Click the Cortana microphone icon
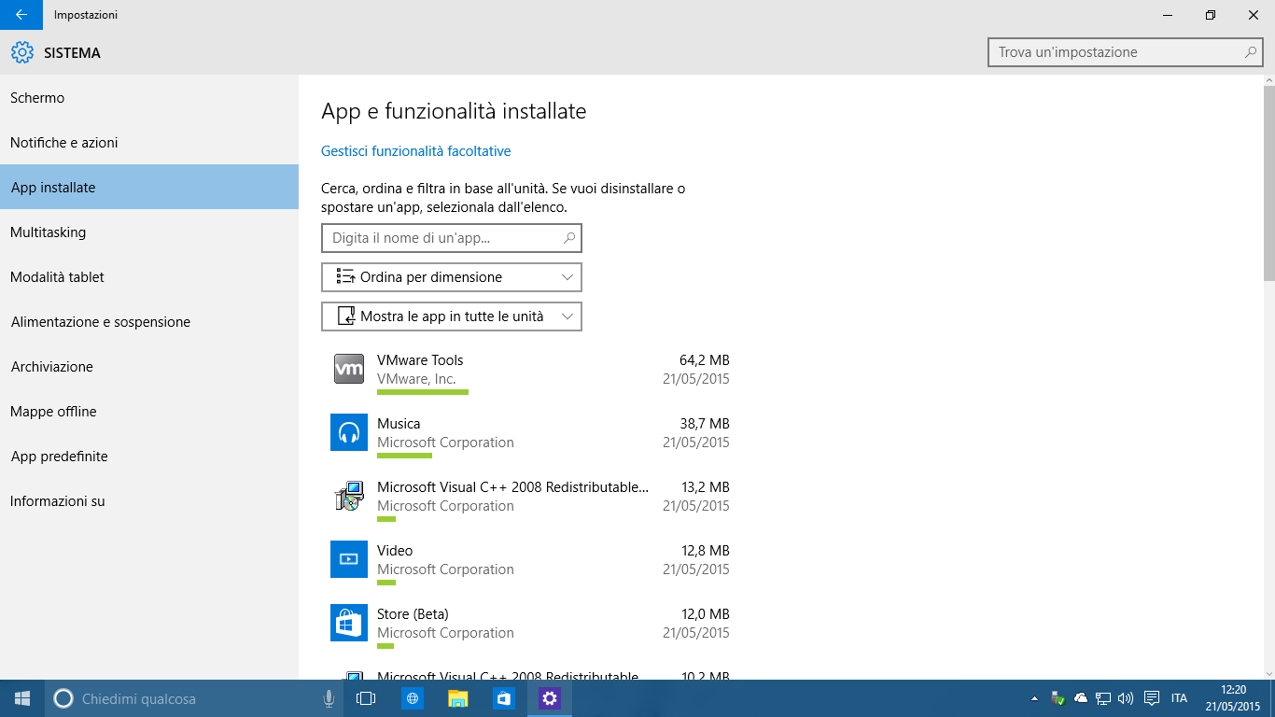This screenshot has width=1275, height=717. pyautogui.click(x=329, y=698)
